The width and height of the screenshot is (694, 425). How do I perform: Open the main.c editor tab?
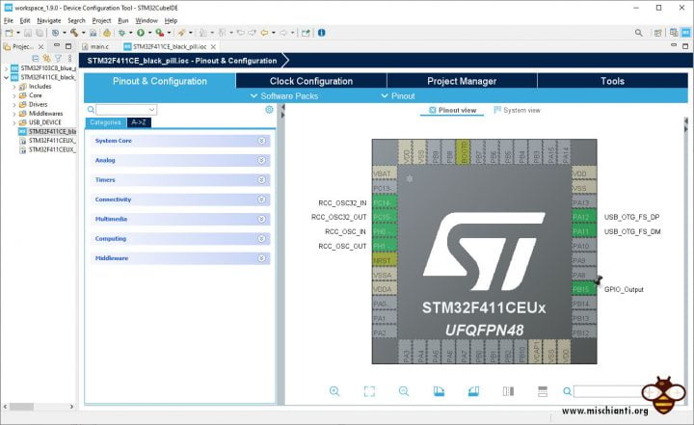pyautogui.click(x=96, y=46)
